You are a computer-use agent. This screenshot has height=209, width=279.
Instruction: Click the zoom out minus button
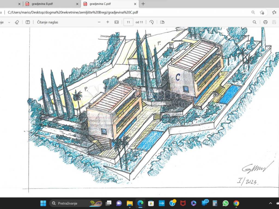pos(99,22)
